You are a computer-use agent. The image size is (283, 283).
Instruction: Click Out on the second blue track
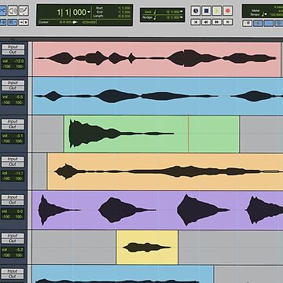tap(13, 88)
